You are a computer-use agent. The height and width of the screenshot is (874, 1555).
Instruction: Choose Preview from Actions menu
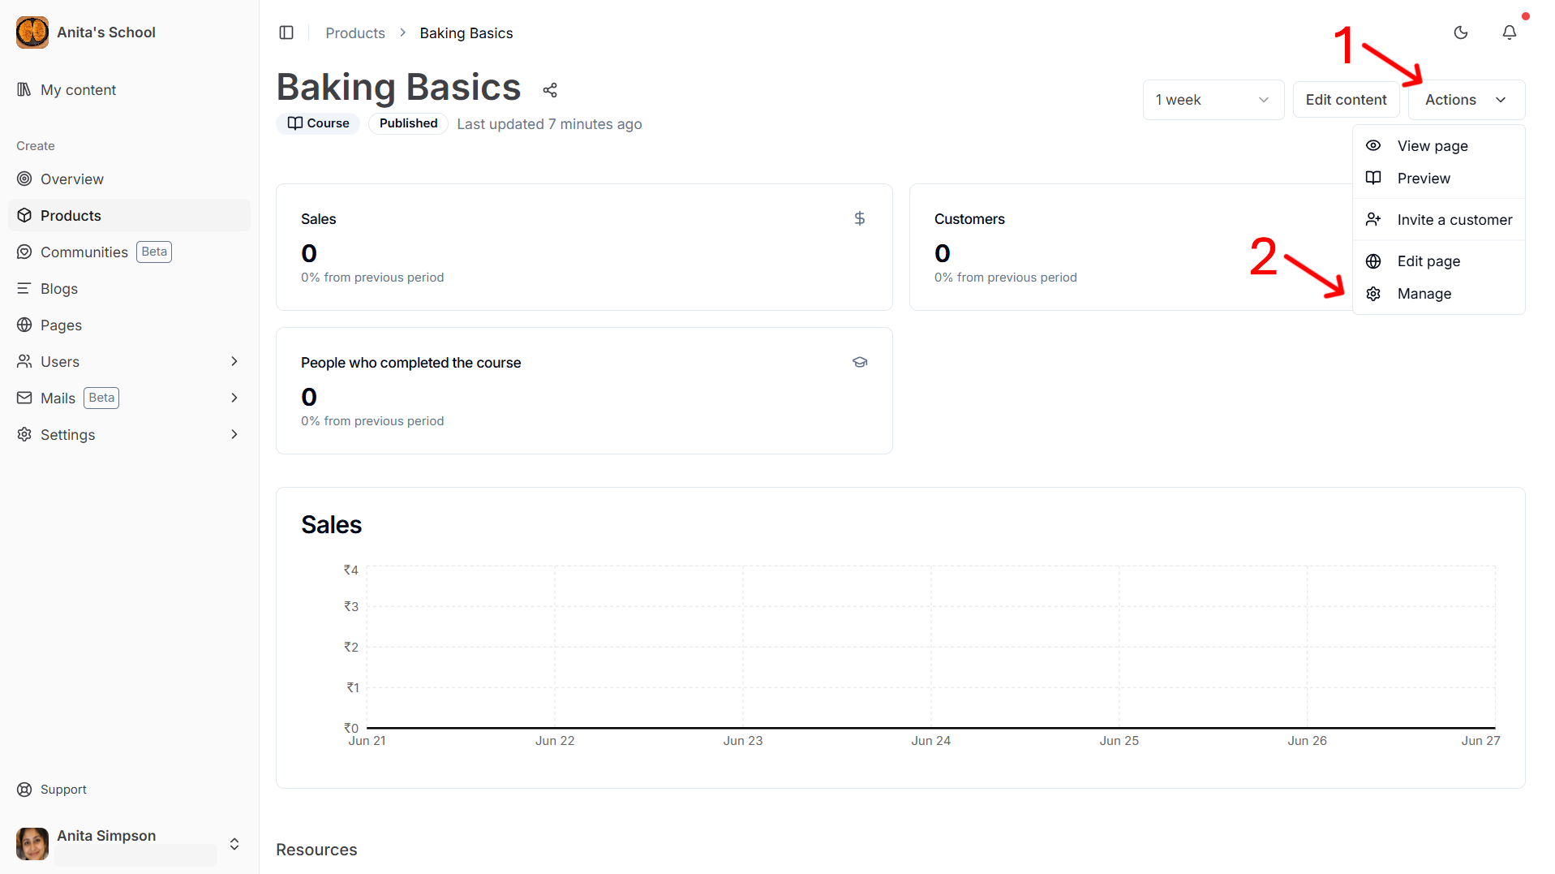coord(1439,179)
